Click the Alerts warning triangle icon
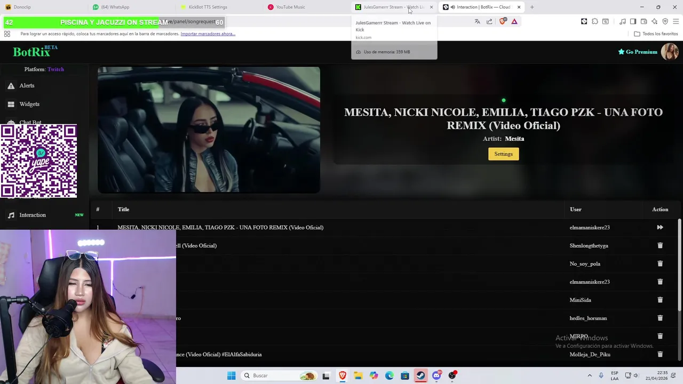 (x=11, y=85)
